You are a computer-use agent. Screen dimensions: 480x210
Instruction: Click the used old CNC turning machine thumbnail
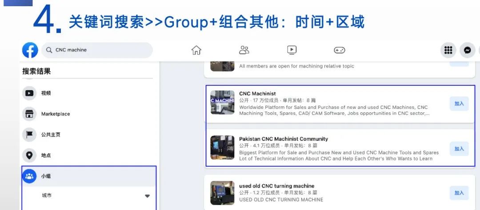(223, 193)
